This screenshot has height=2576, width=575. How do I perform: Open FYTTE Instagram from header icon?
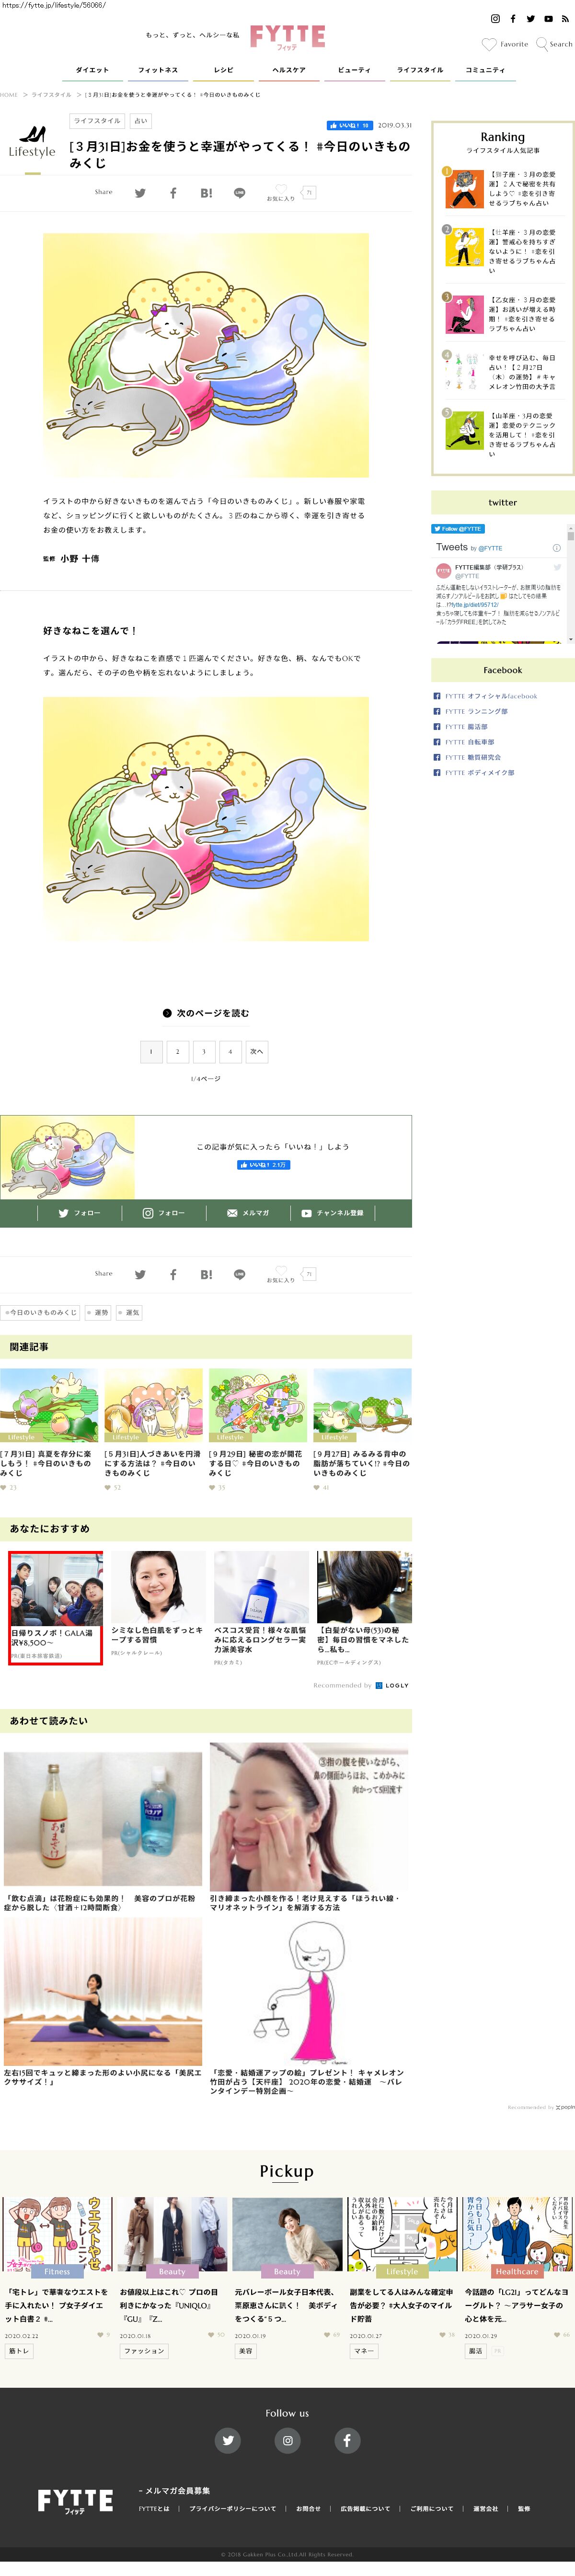coord(494,19)
